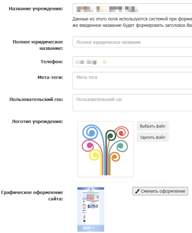Viewport: 192px width, 233px height.
Task: Click the Полное юридическое название input
Action: 132,42
